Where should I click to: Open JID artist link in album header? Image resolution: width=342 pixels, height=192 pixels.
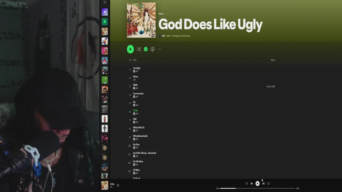click(x=163, y=36)
